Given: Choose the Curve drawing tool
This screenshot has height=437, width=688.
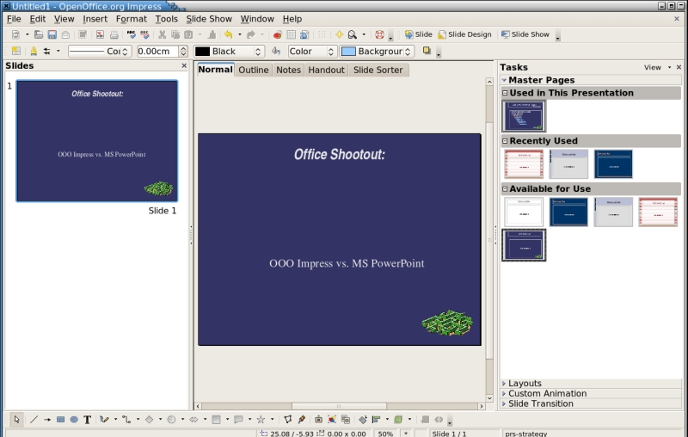Looking at the screenshot, I should pyautogui.click(x=104, y=420).
